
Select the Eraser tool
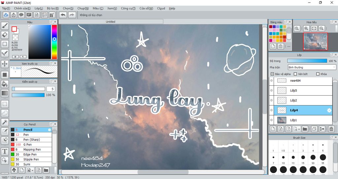coord(5,35)
